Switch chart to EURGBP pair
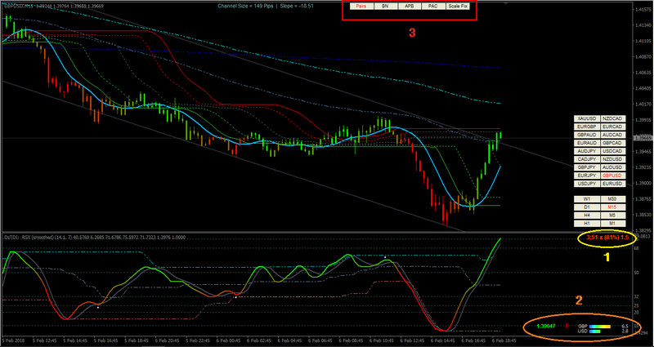The height and width of the screenshot is (347, 654). 587,127
